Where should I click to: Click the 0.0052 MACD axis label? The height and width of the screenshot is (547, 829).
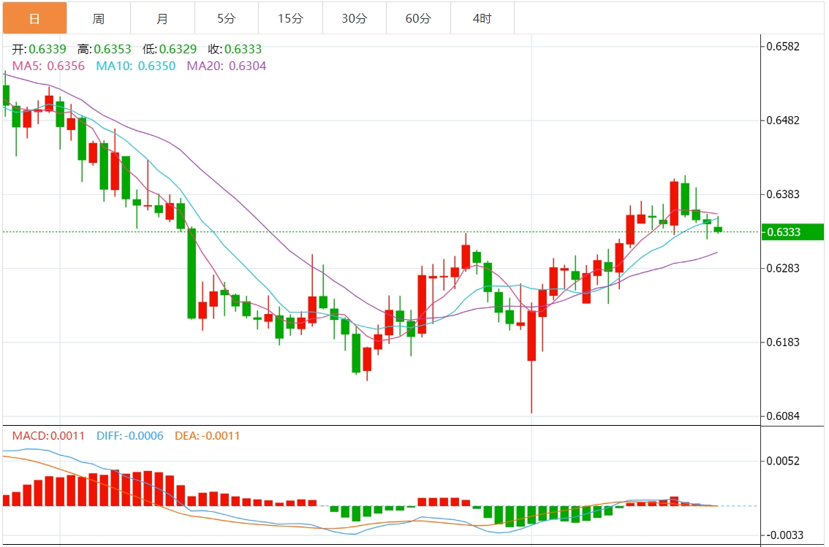coord(784,461)
